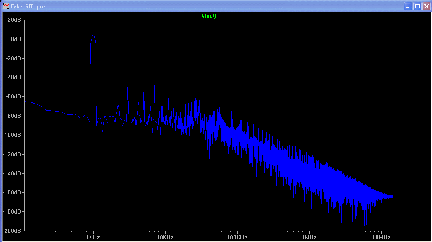Click the 0dB vertical axis label
Image resolution: width=432 pixels, height=242 pixels.
pos(16,39)
